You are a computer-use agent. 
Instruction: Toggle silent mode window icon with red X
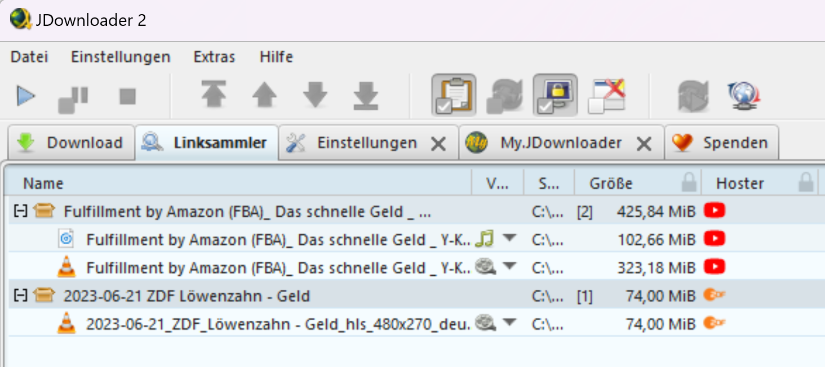click(607, 95)
